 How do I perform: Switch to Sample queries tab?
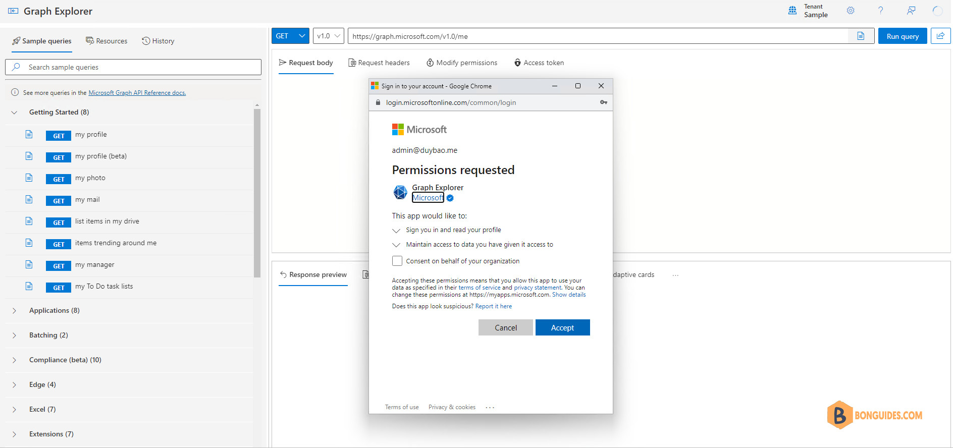click(42, 41)
